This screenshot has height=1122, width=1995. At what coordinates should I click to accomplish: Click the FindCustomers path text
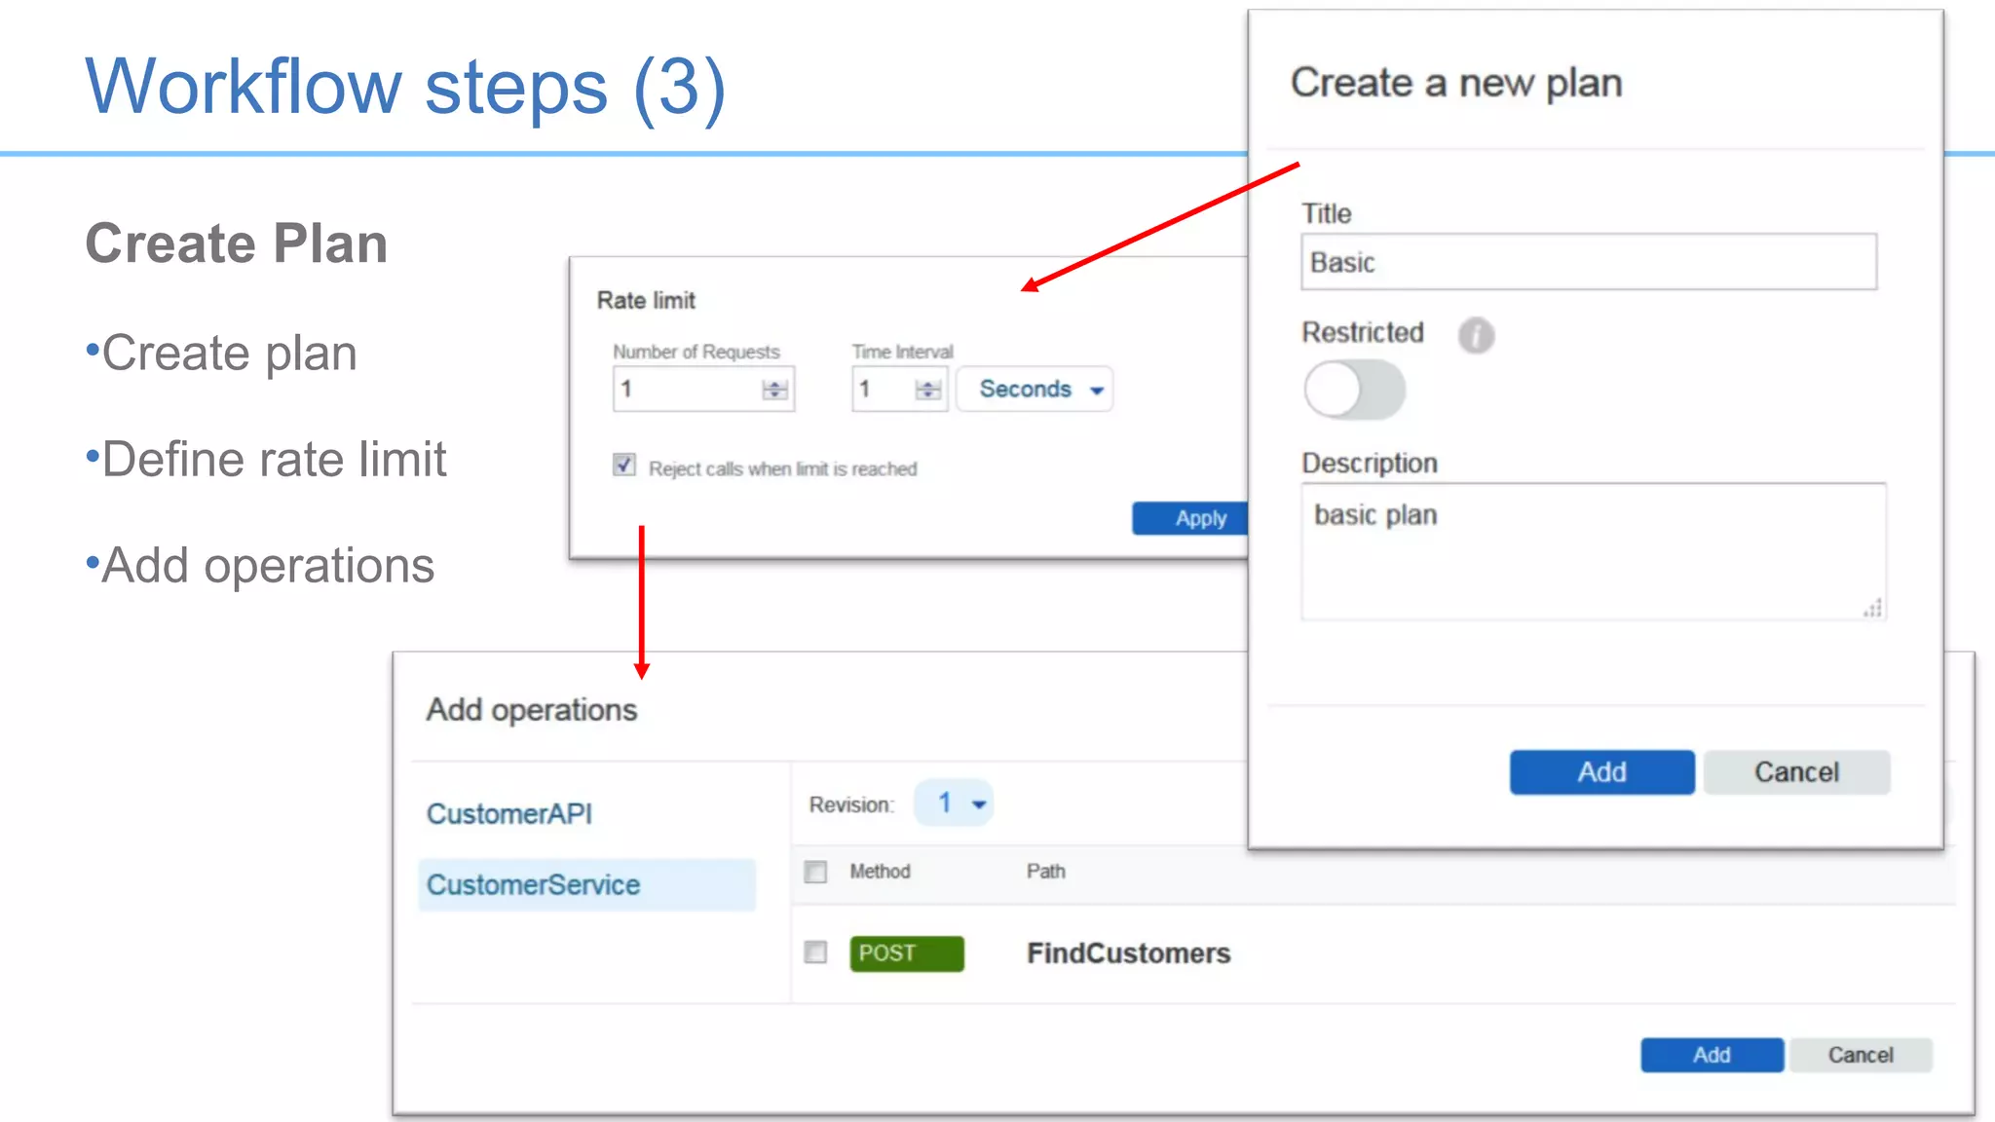(1128, 953)
